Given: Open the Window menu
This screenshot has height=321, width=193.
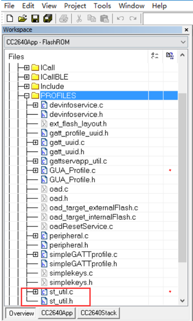Looking at the screenshot, I should tap(132, 6).
